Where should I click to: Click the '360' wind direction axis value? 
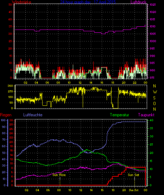(x=10, y=86)
